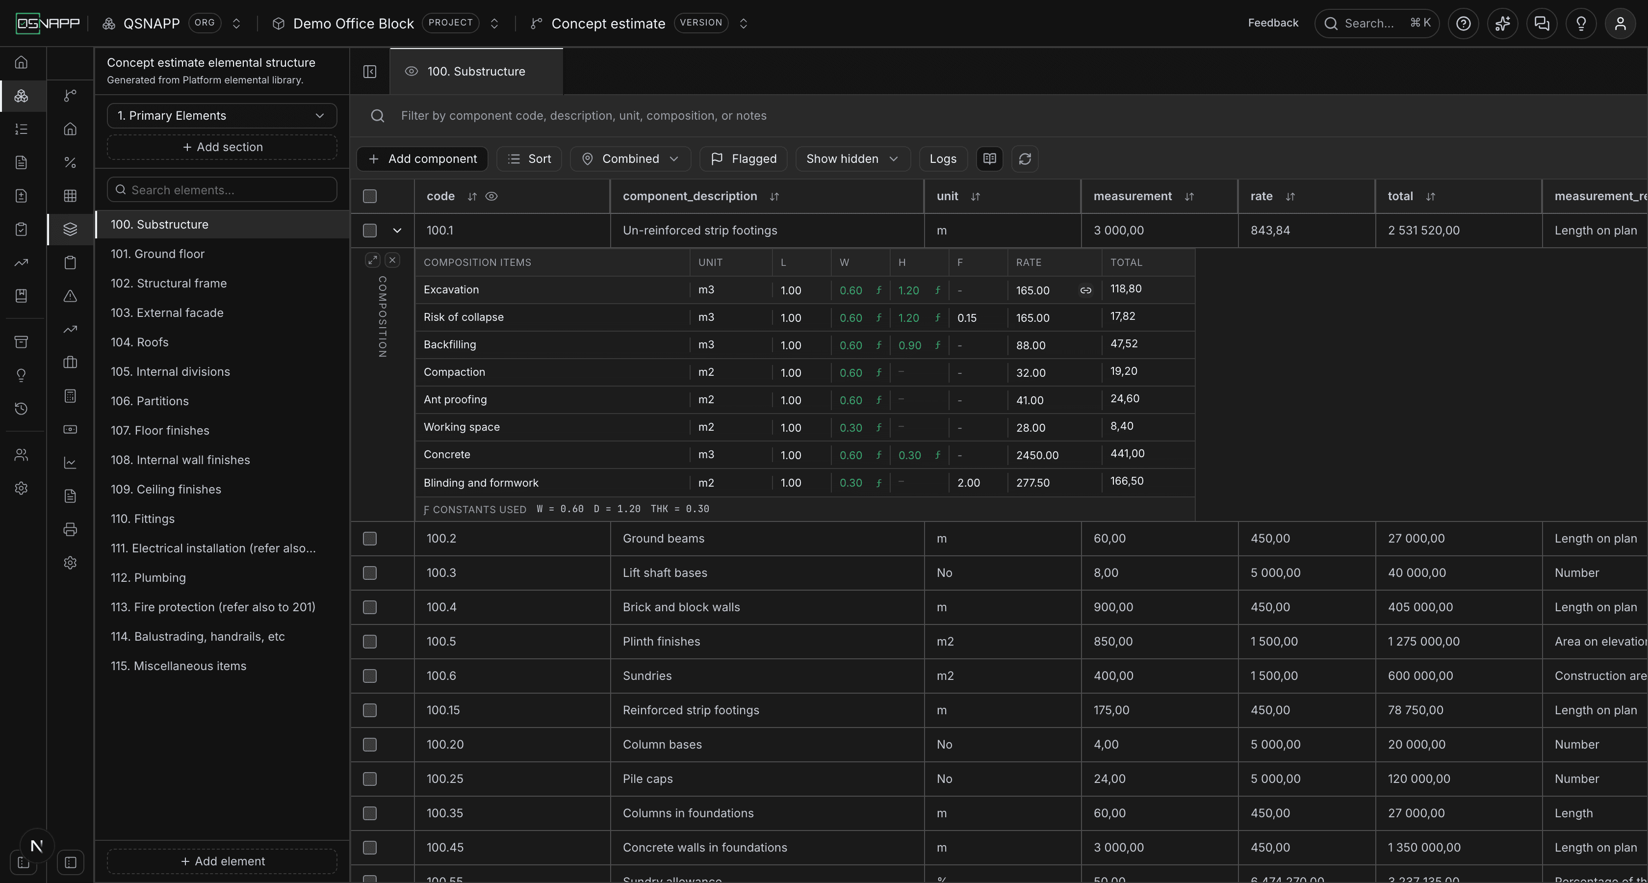Toggle code column visibility eye icon

tap(491, 196)
